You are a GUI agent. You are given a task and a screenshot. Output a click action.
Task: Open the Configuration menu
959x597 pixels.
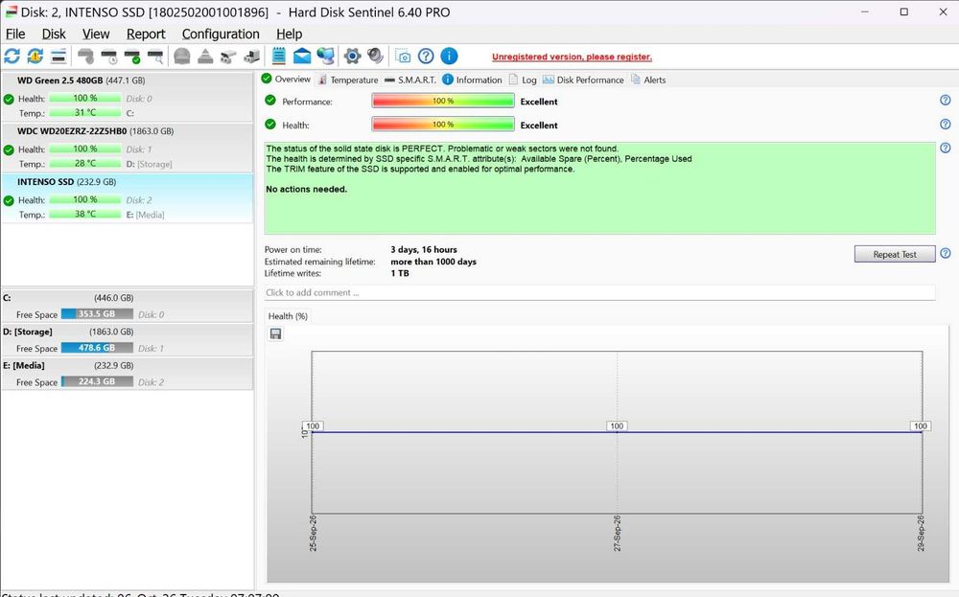tap(221, 34)
